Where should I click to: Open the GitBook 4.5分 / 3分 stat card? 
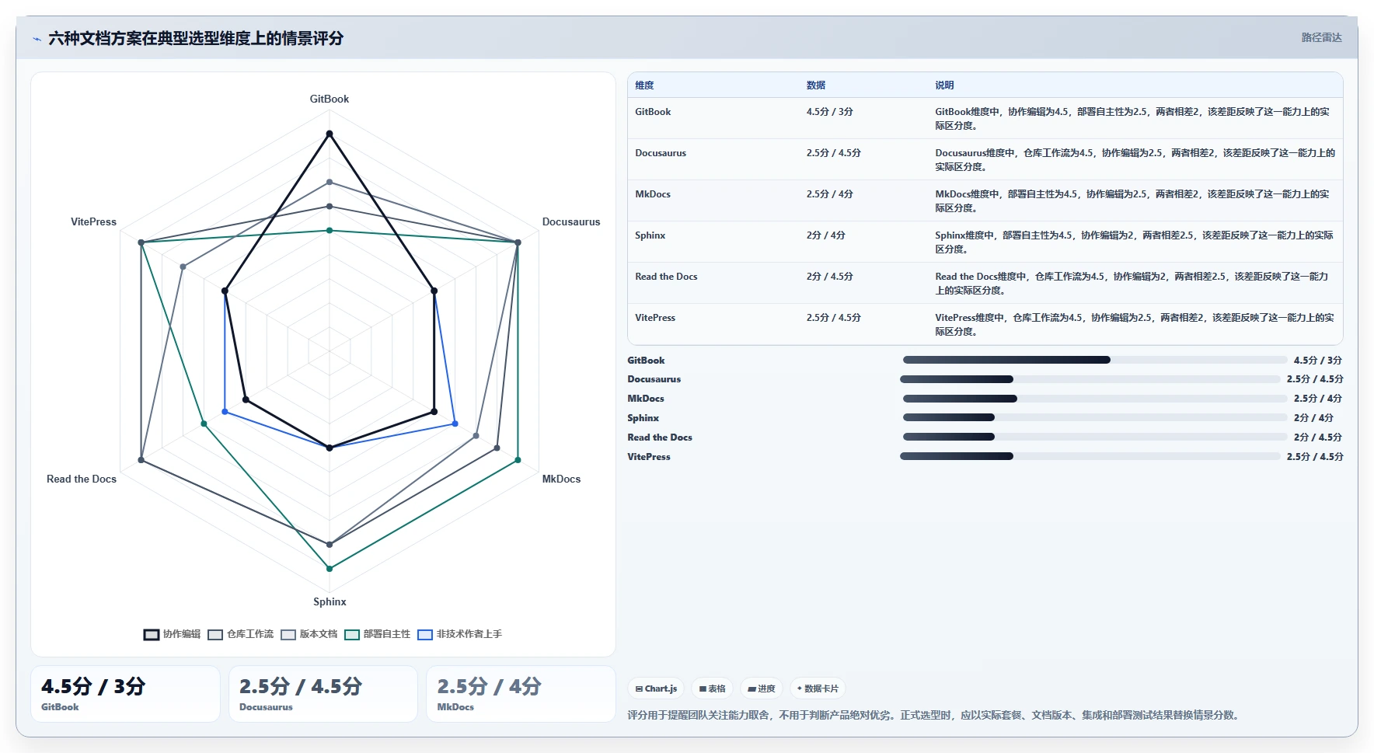[x=125, y=694]
